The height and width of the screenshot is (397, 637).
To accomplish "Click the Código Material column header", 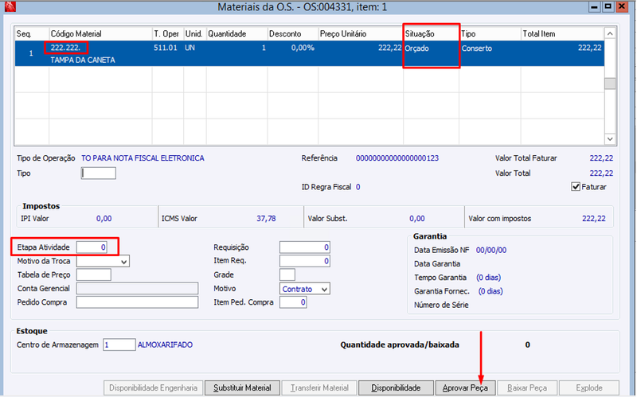I will click(x=100, y=33).
